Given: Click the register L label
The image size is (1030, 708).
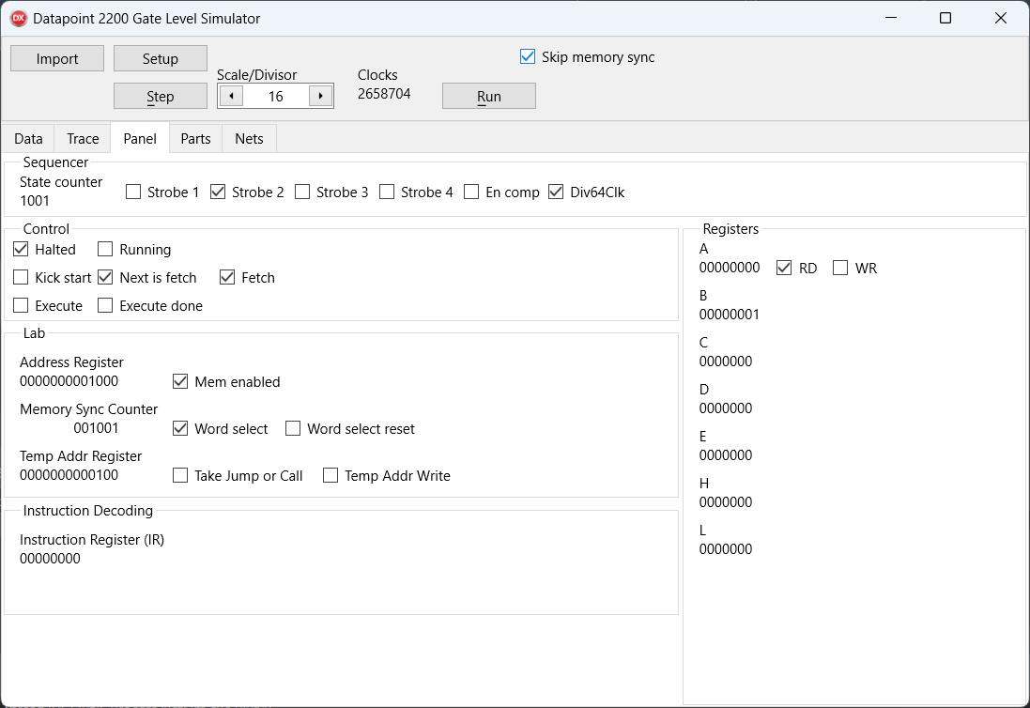Looking at the screenshot, I should (702, 531).
